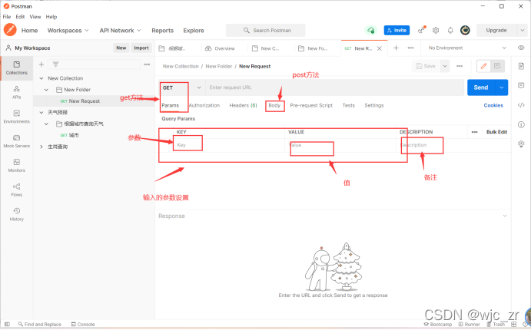Open the File menu

(7, 17)
